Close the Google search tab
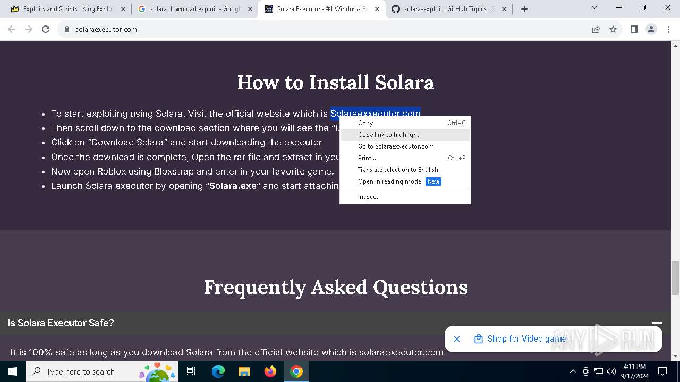 pos(250,9)
